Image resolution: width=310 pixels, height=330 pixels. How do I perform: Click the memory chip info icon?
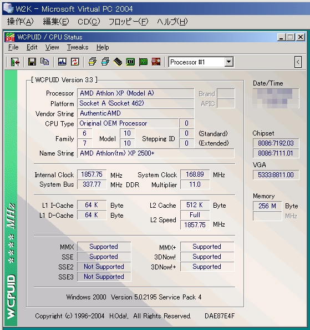(x=118, y=62)
